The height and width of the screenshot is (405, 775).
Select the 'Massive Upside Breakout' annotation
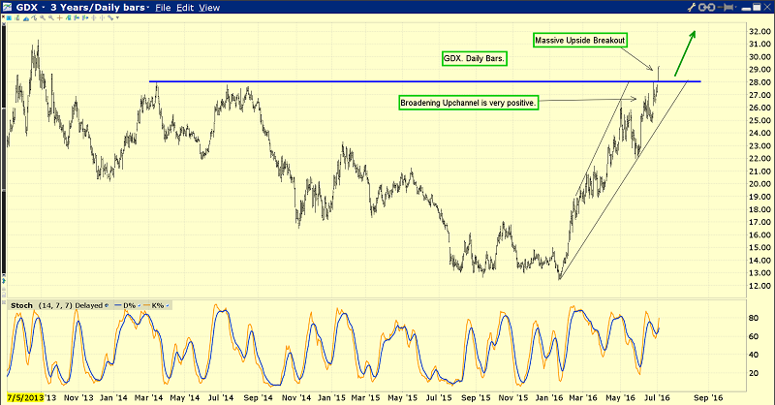[579, 40]
